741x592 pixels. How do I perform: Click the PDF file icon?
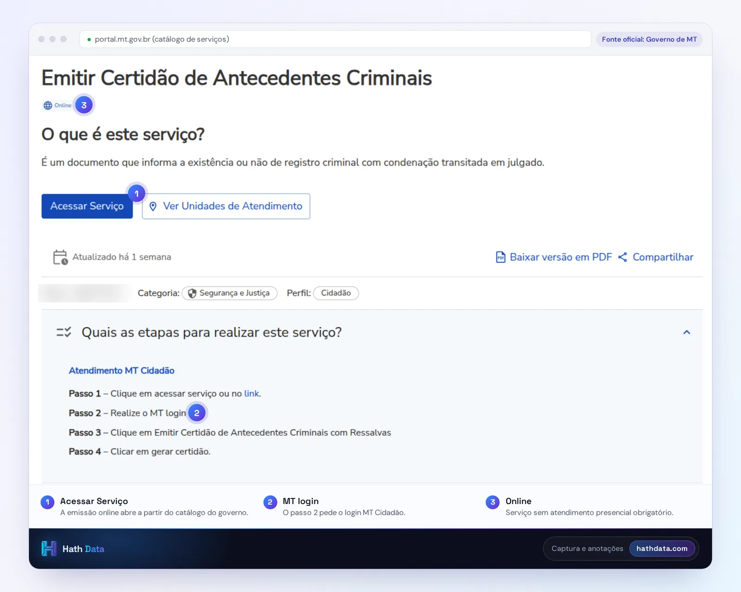501,257
